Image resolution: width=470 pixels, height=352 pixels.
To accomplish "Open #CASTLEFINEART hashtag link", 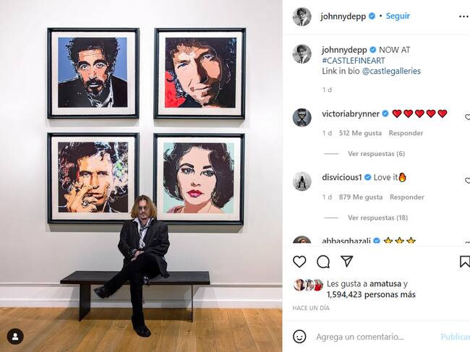I will (x=354, y=61).
